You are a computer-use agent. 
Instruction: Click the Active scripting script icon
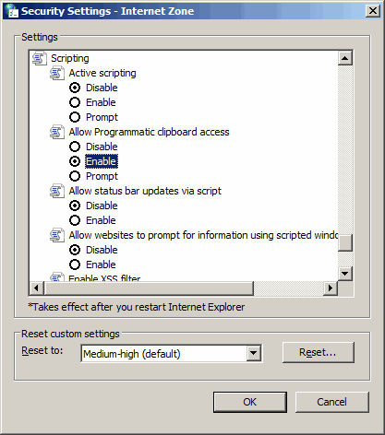[x=57, y=73]
